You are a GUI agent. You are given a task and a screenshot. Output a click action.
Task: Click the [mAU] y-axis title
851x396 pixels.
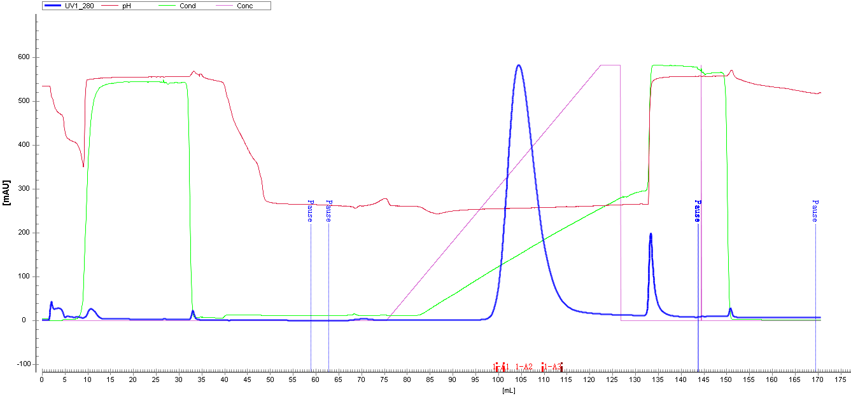[x=7, y=193]
